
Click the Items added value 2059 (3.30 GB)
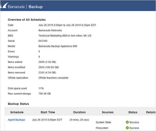(47, 62)
